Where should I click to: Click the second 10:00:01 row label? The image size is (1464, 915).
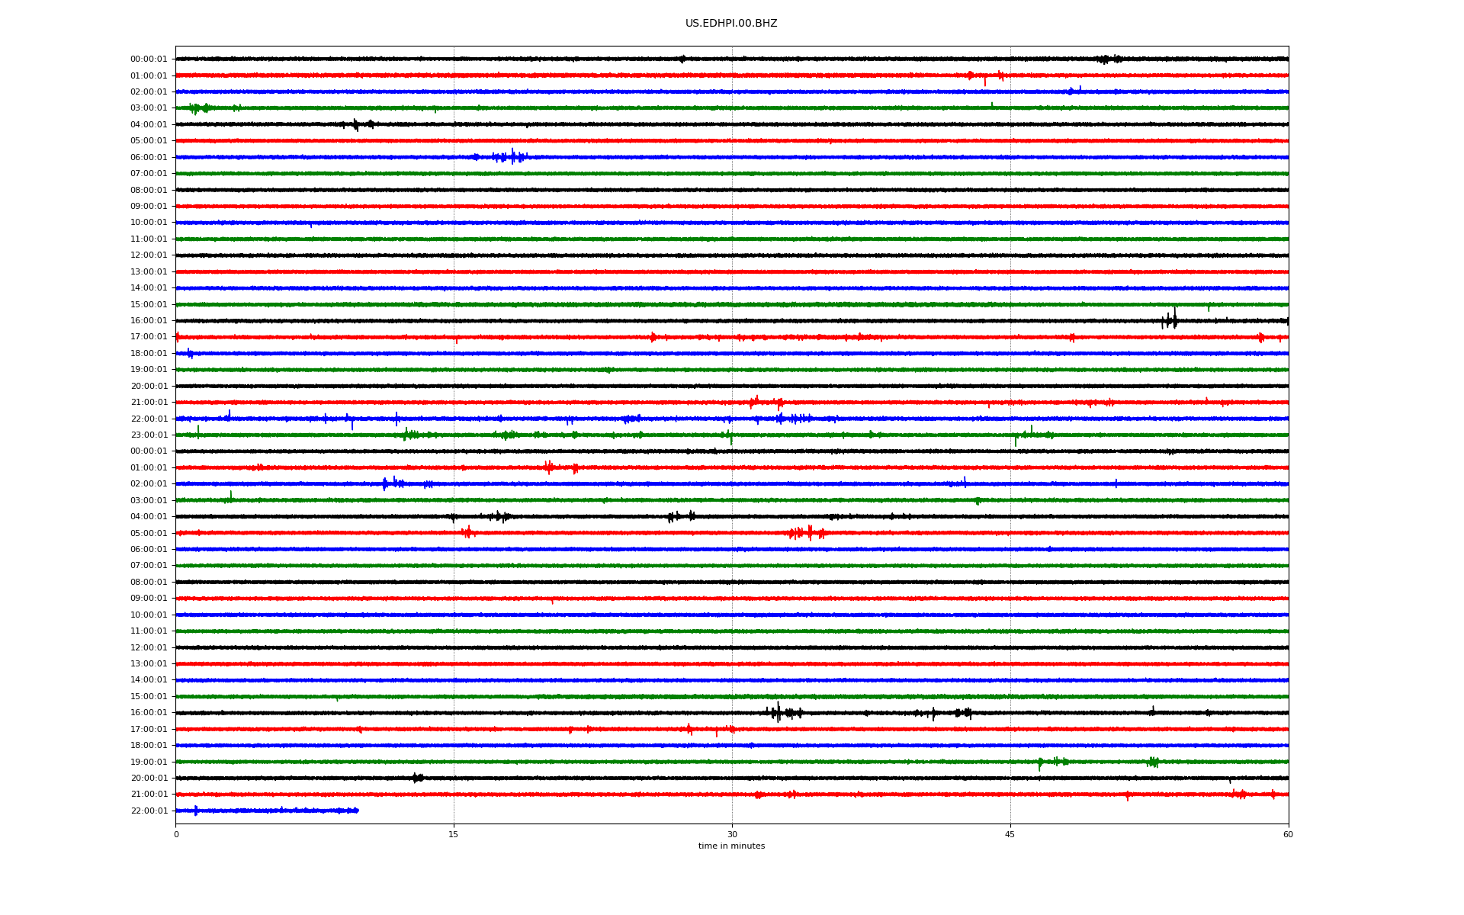pos(149,615)
